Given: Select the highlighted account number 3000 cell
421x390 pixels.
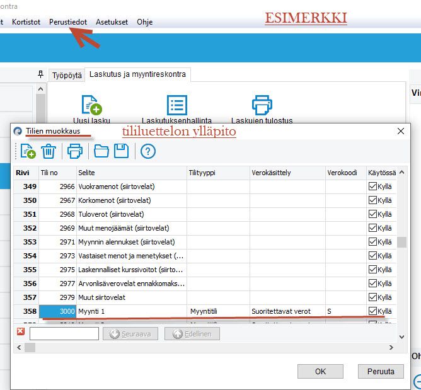Looking at the screenshot, I should [58, 311].
